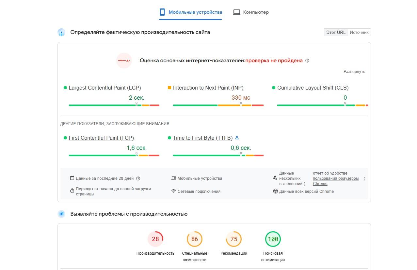Viewport: 417px width, 270px height.
Task: Open the Interaction to Next Paint (INP) link
Action: coord(208,88)
